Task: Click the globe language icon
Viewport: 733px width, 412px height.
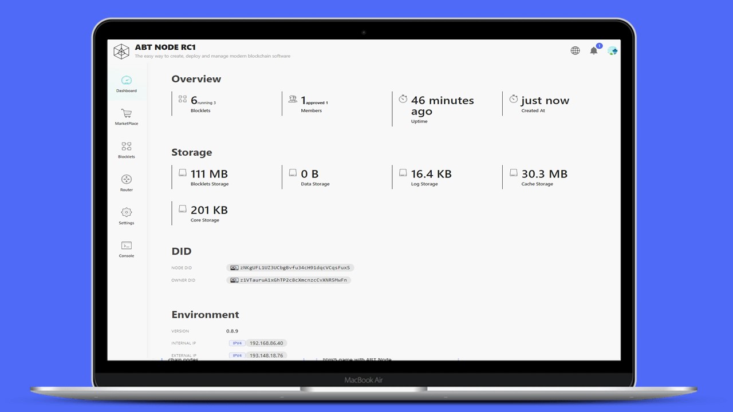Action: pos(575,51)
